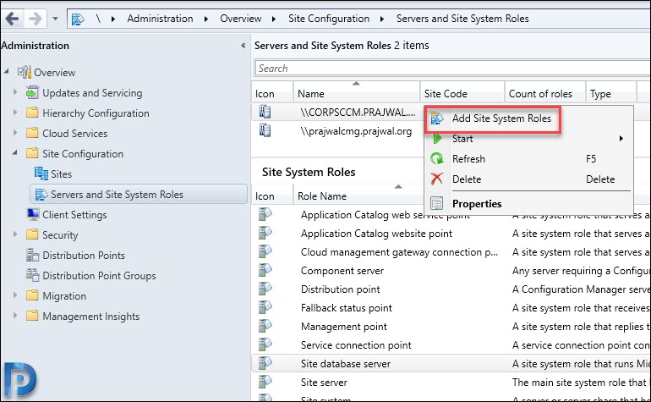This screenshot has height=402, width=651.
Task: Collapse the Site Configuration node
Action: point(15,153)
